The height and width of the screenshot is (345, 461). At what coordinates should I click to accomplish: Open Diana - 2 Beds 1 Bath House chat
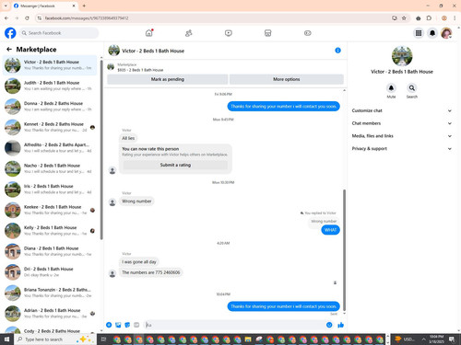pos(50,251)
